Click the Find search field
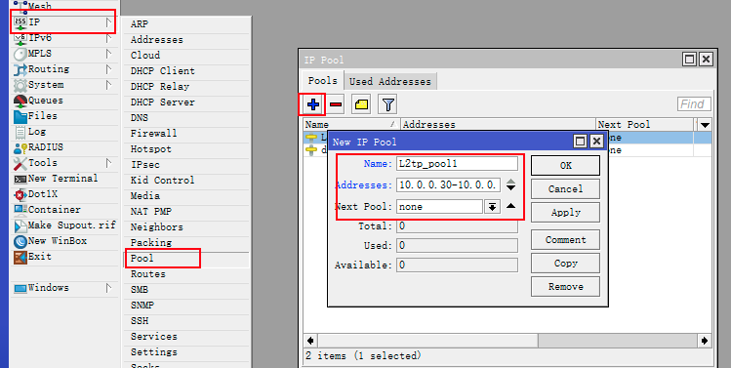The width and height of the screenshot is (731, 368). [694, 104]
